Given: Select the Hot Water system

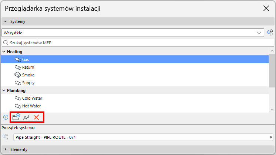Looking at the screenshot, I should [31, 106].
